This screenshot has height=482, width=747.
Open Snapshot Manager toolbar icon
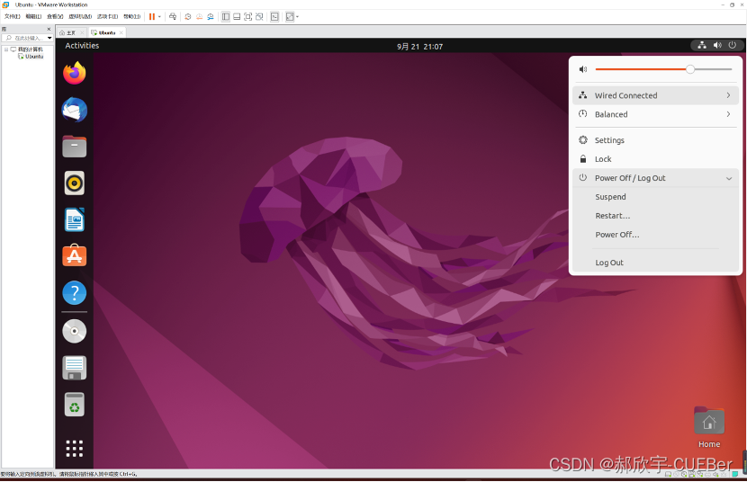(211, 17)
